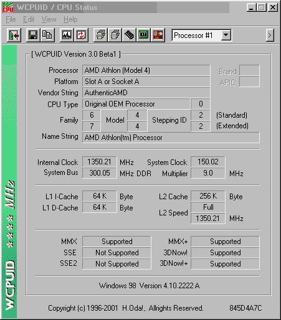Maximize the WCPUID window
Image resolution: width=281 pixels, height=320 pixels.
(x=262, y=7)
